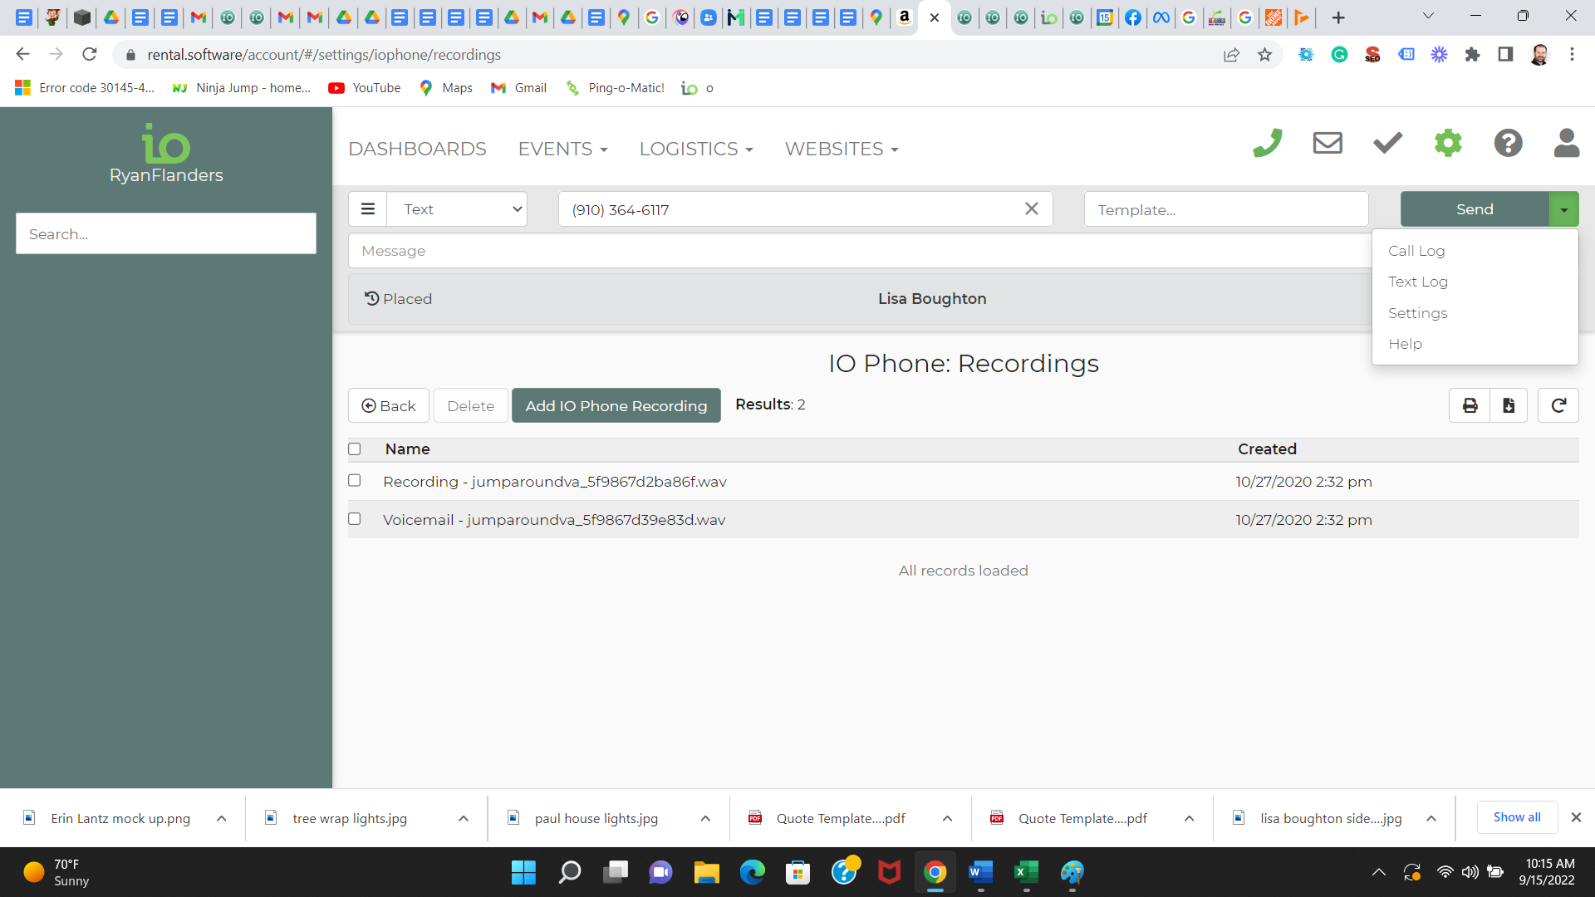Screen dimensions: 1595x897
Task: Toggle the Send button dropdown arrow
Action: (x=1564, y=210)
